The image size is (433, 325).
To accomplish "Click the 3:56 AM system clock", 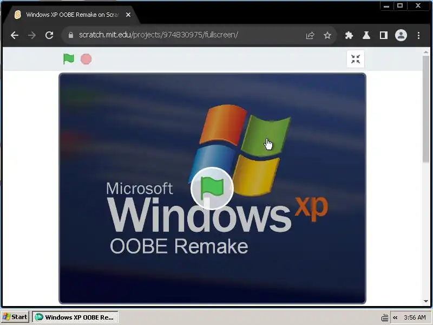I will [x=415, y=317].
